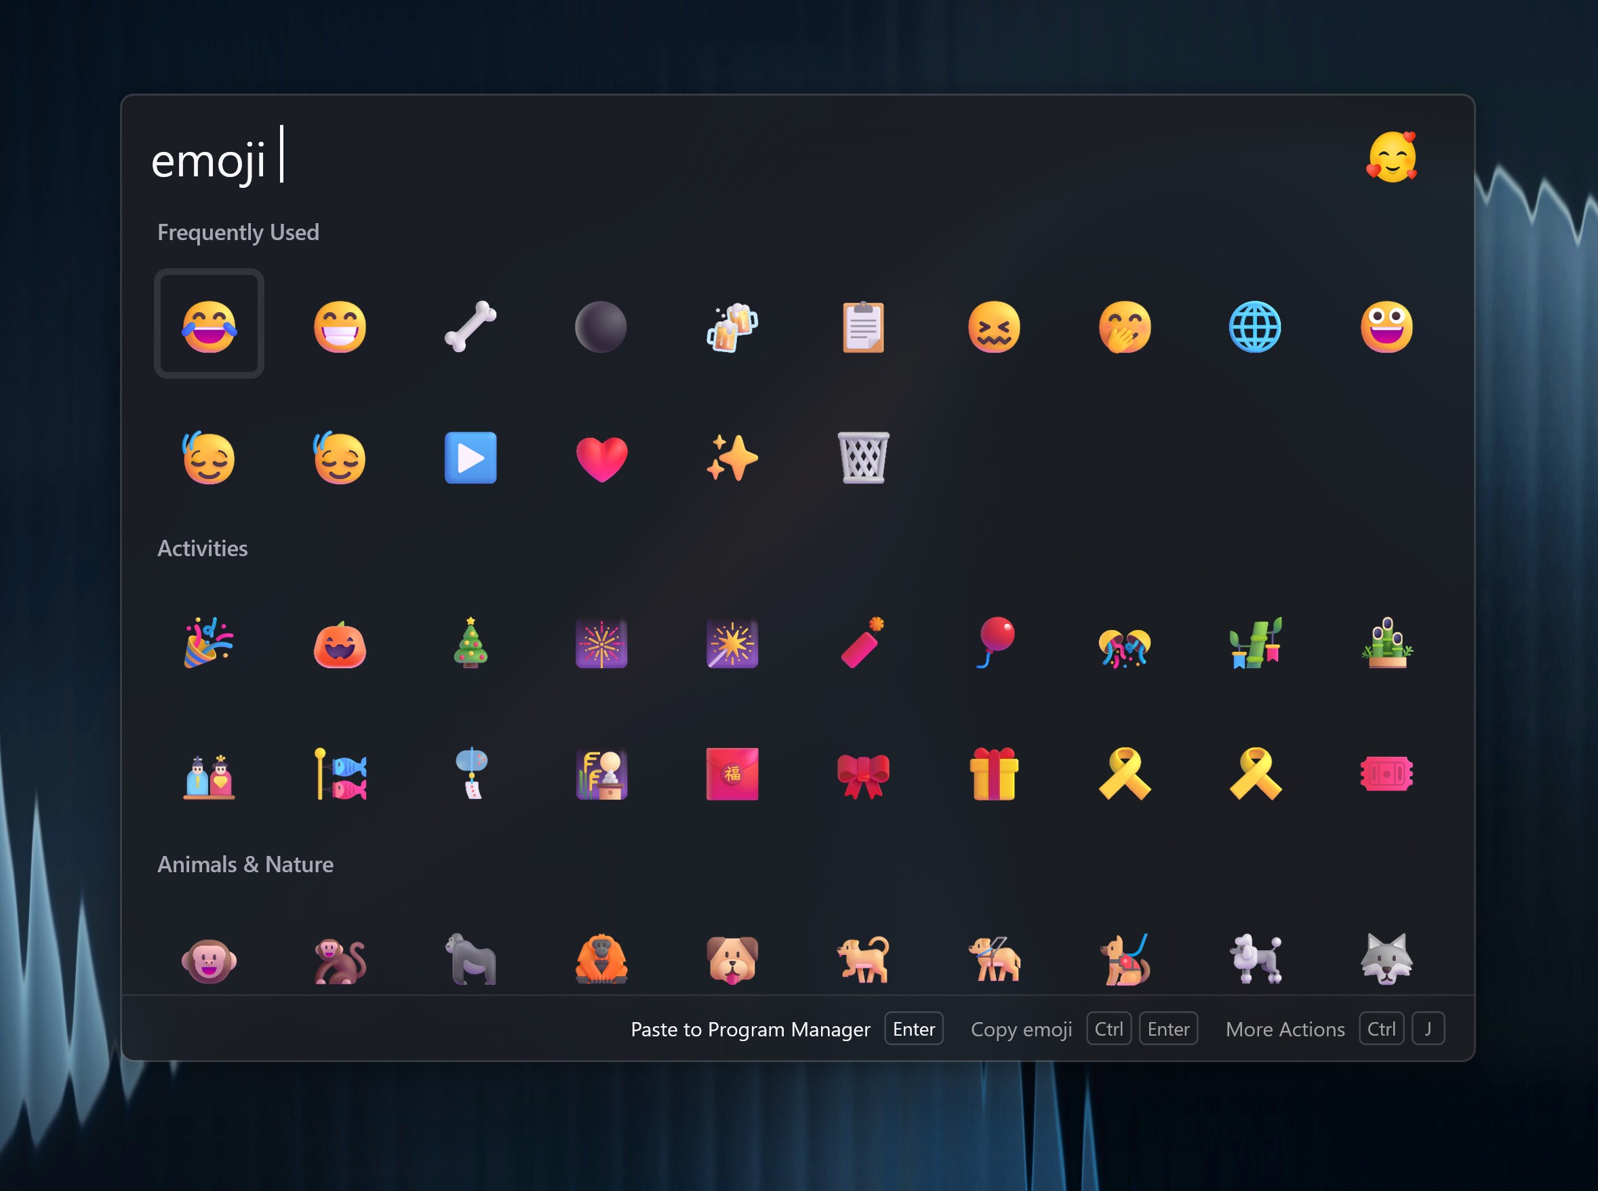Select the Japanese dolls emoji
1598x1191 pixels.
coord(209,777)
